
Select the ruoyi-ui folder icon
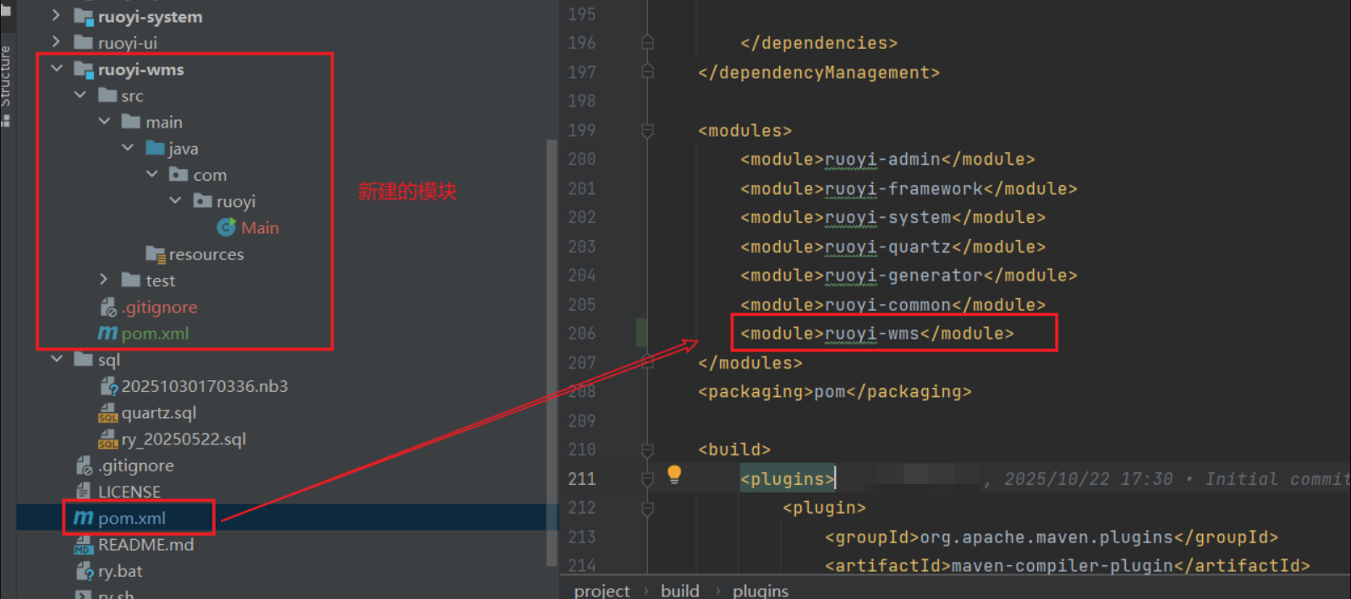click(x=83, y=42)
